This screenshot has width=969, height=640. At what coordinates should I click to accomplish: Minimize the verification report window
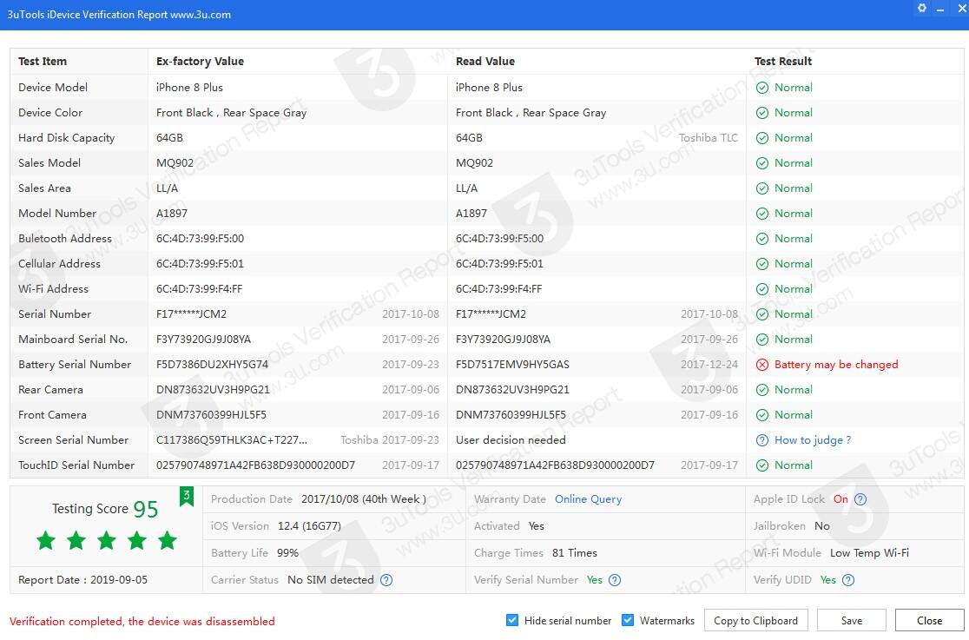coord(941,8)
